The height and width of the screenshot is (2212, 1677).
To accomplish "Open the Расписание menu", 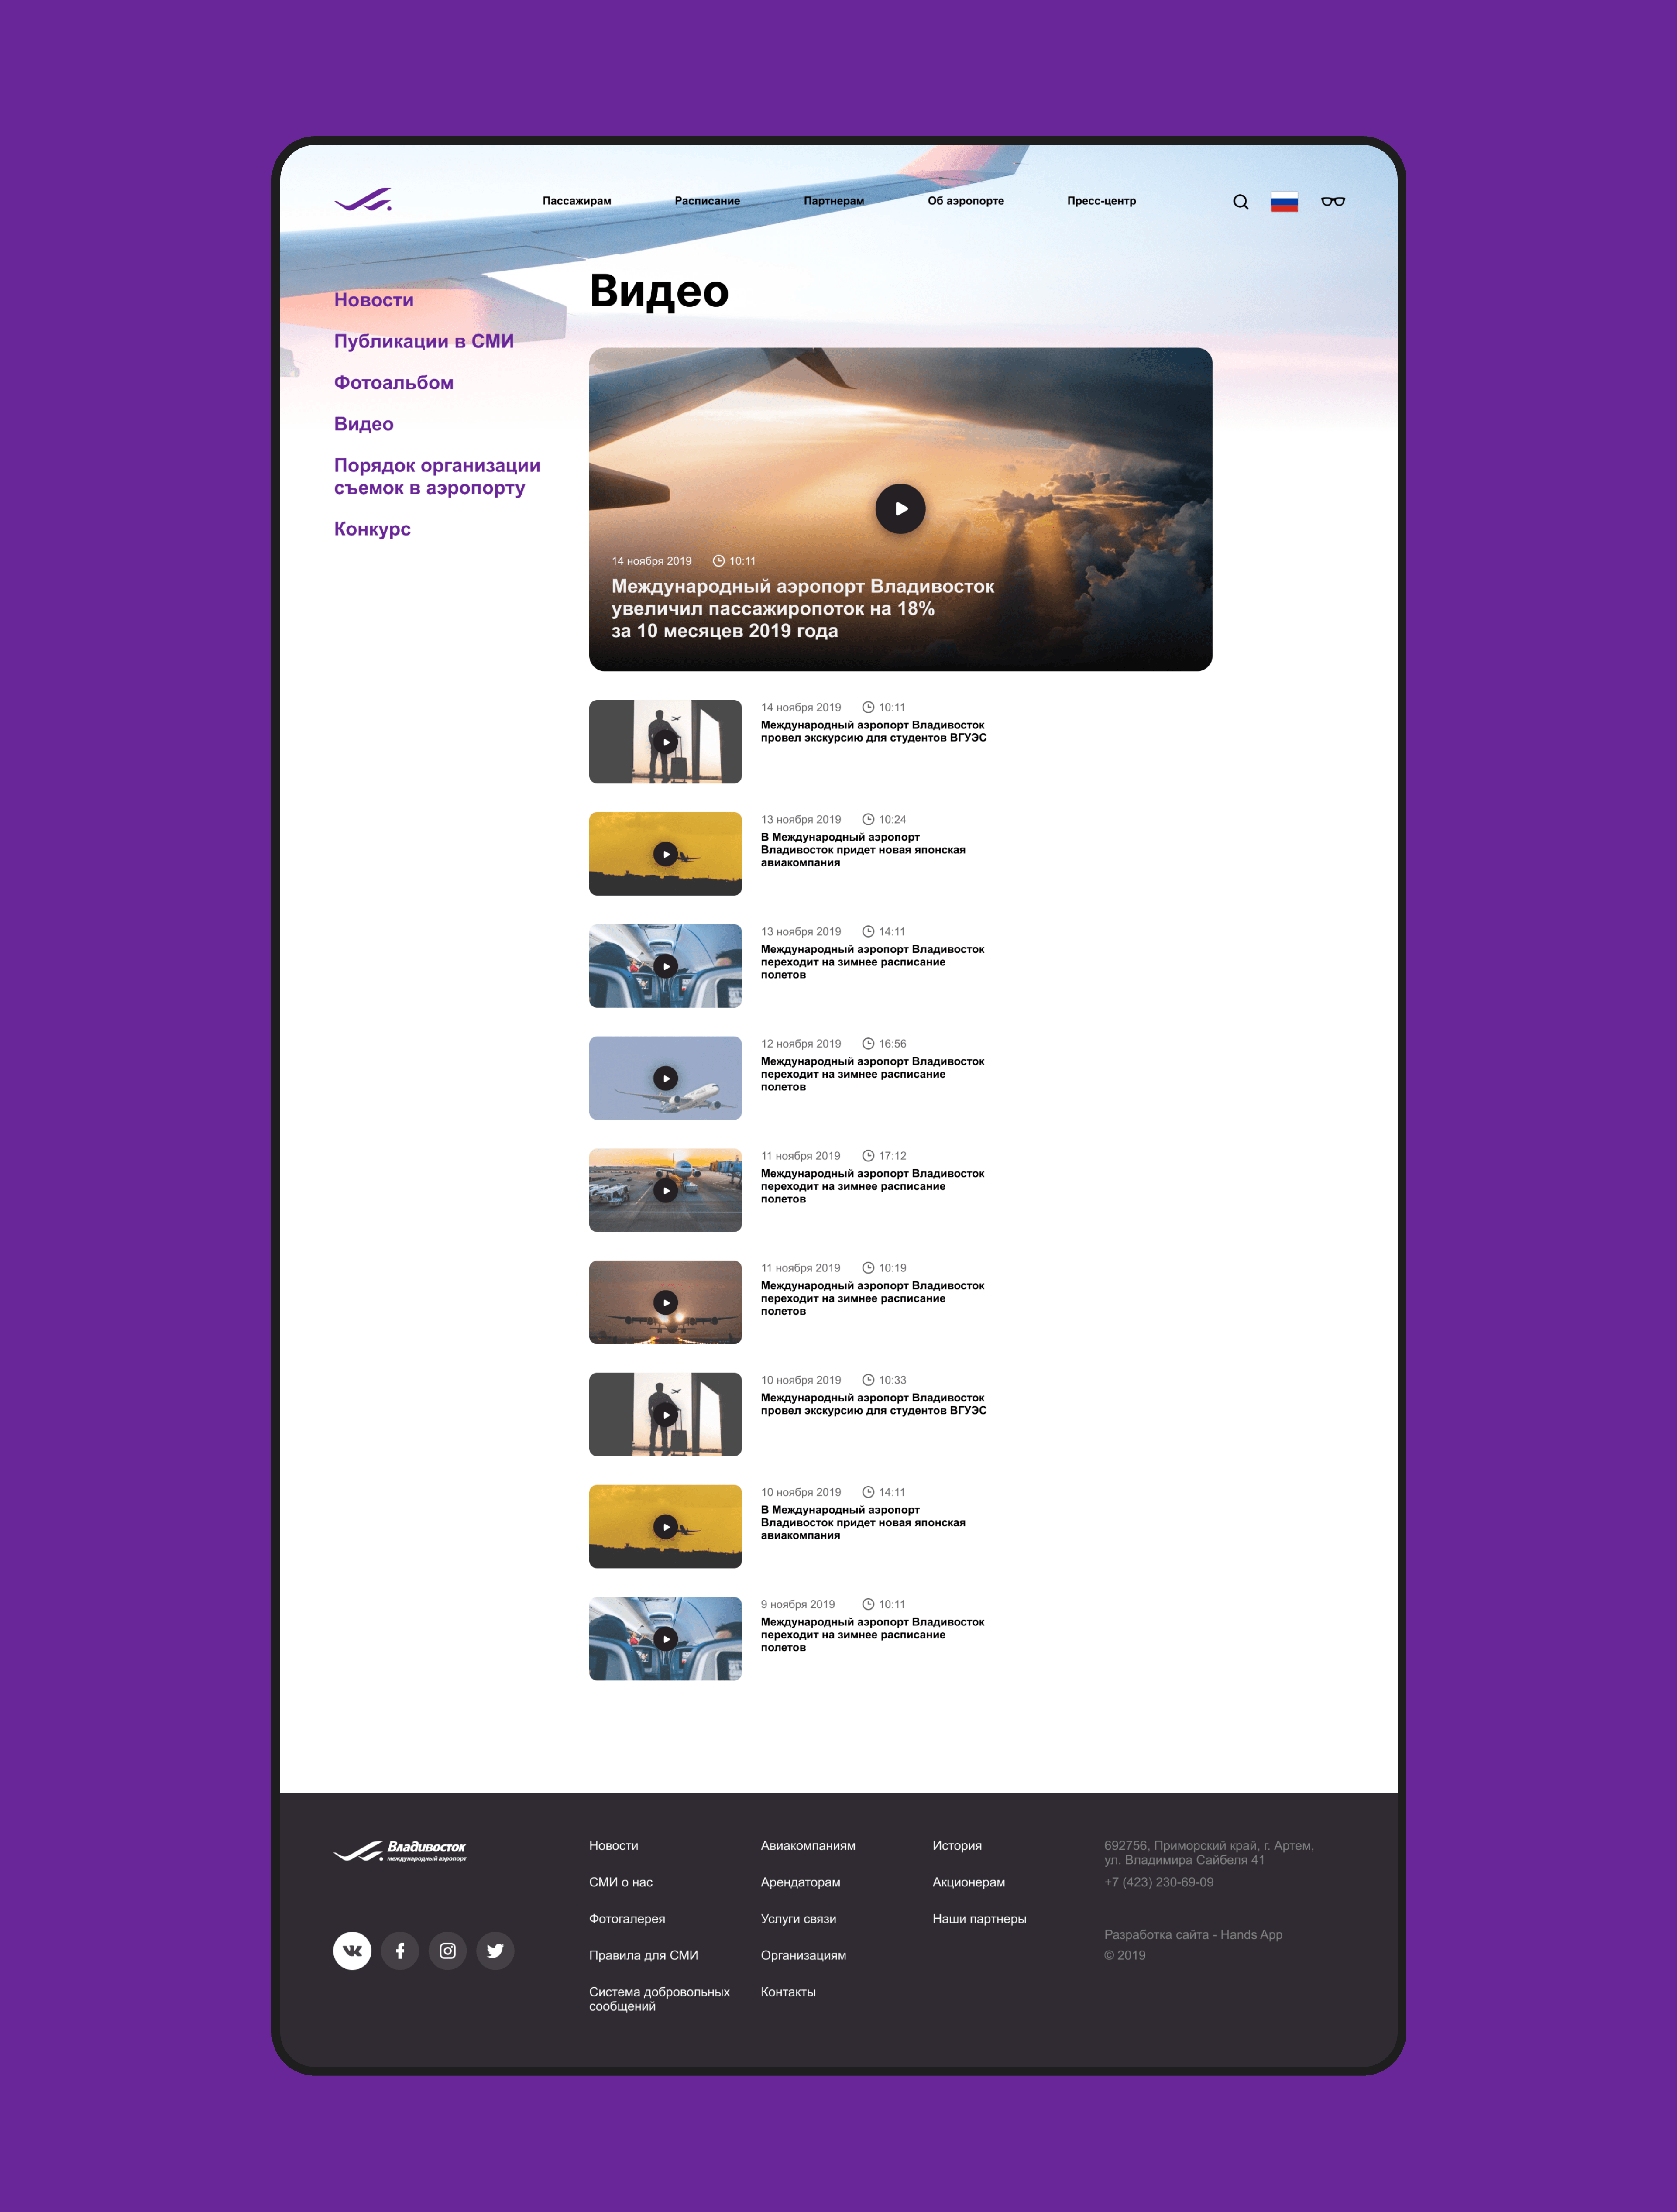I will pos(707,201).
